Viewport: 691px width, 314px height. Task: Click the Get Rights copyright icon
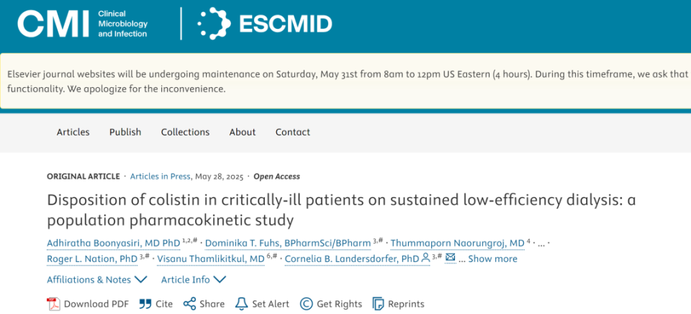pos(306,304)
